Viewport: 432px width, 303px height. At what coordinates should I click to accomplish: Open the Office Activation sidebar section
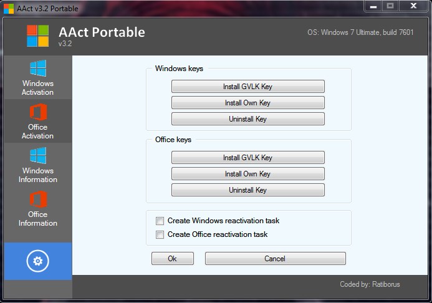(38, 121)
